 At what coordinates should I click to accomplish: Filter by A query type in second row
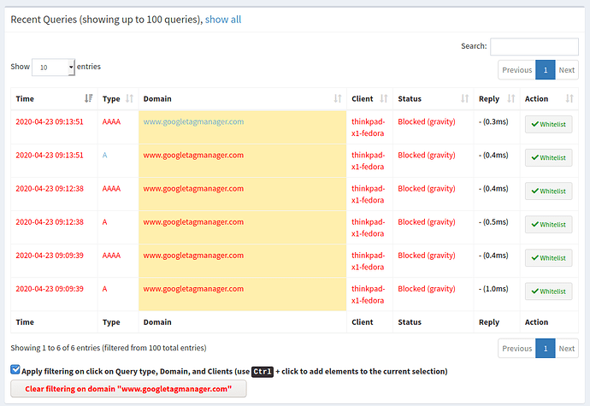pyautogui.click(x=104, y=155)
